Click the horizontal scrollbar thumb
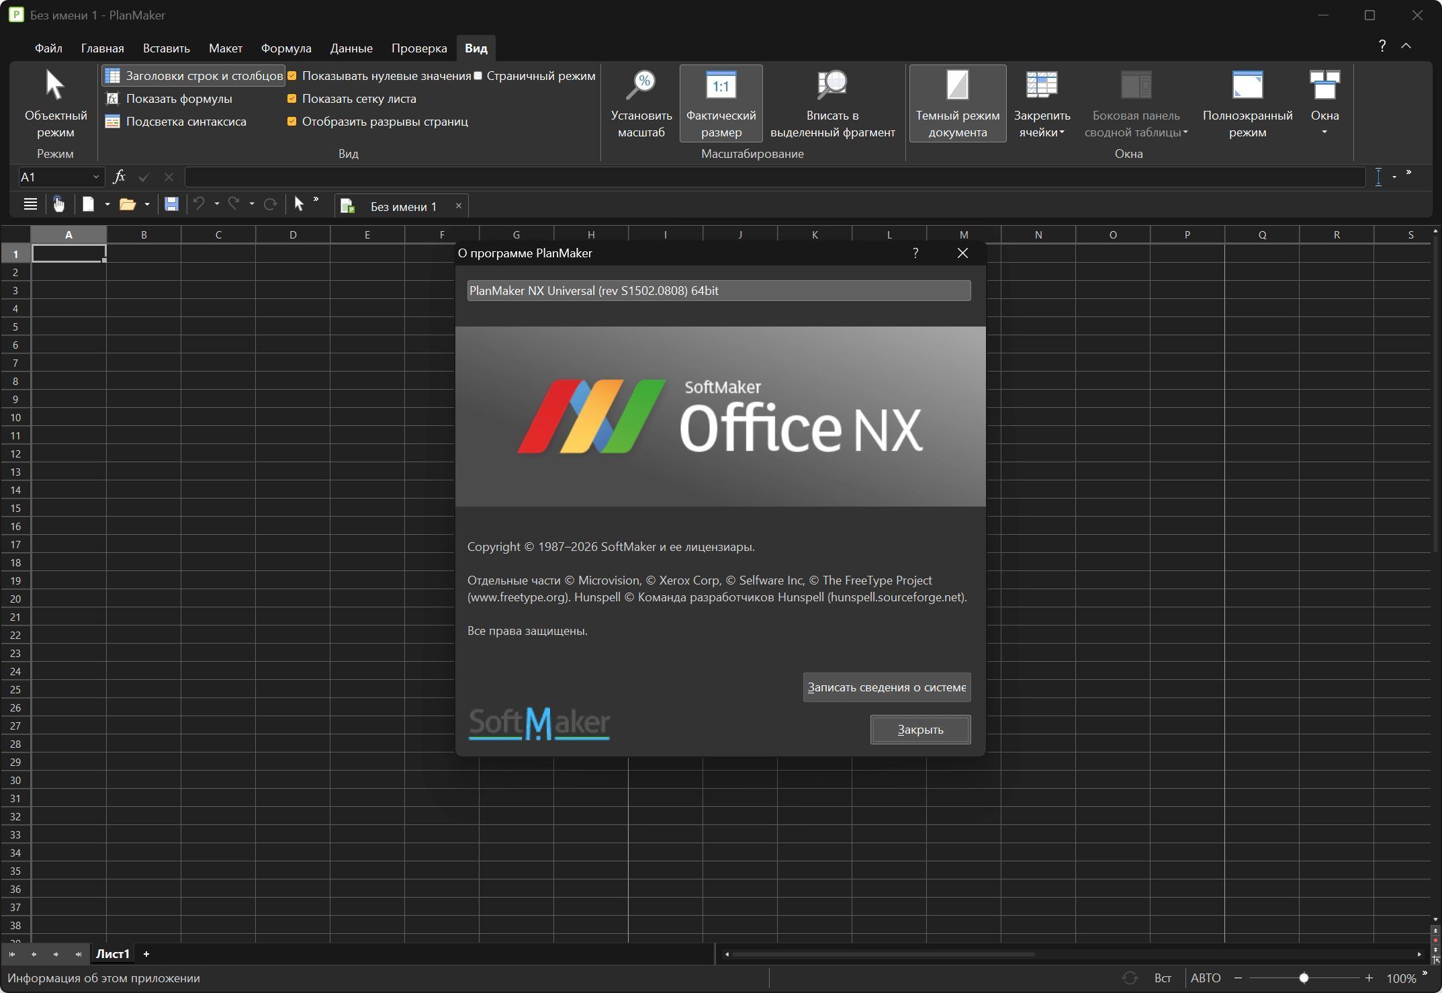The image size is (1442, 993). pos(883,954)
